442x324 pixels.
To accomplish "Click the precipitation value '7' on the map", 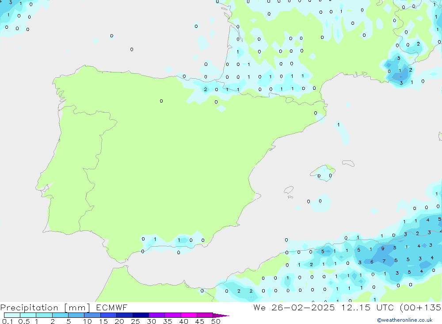I will pyautogui.click(x=384, y=261).
